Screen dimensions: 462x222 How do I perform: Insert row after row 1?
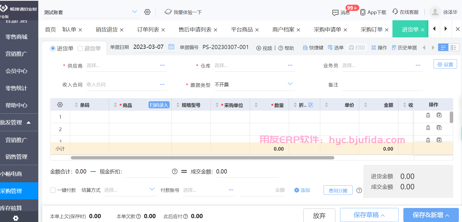click(439, 115)
